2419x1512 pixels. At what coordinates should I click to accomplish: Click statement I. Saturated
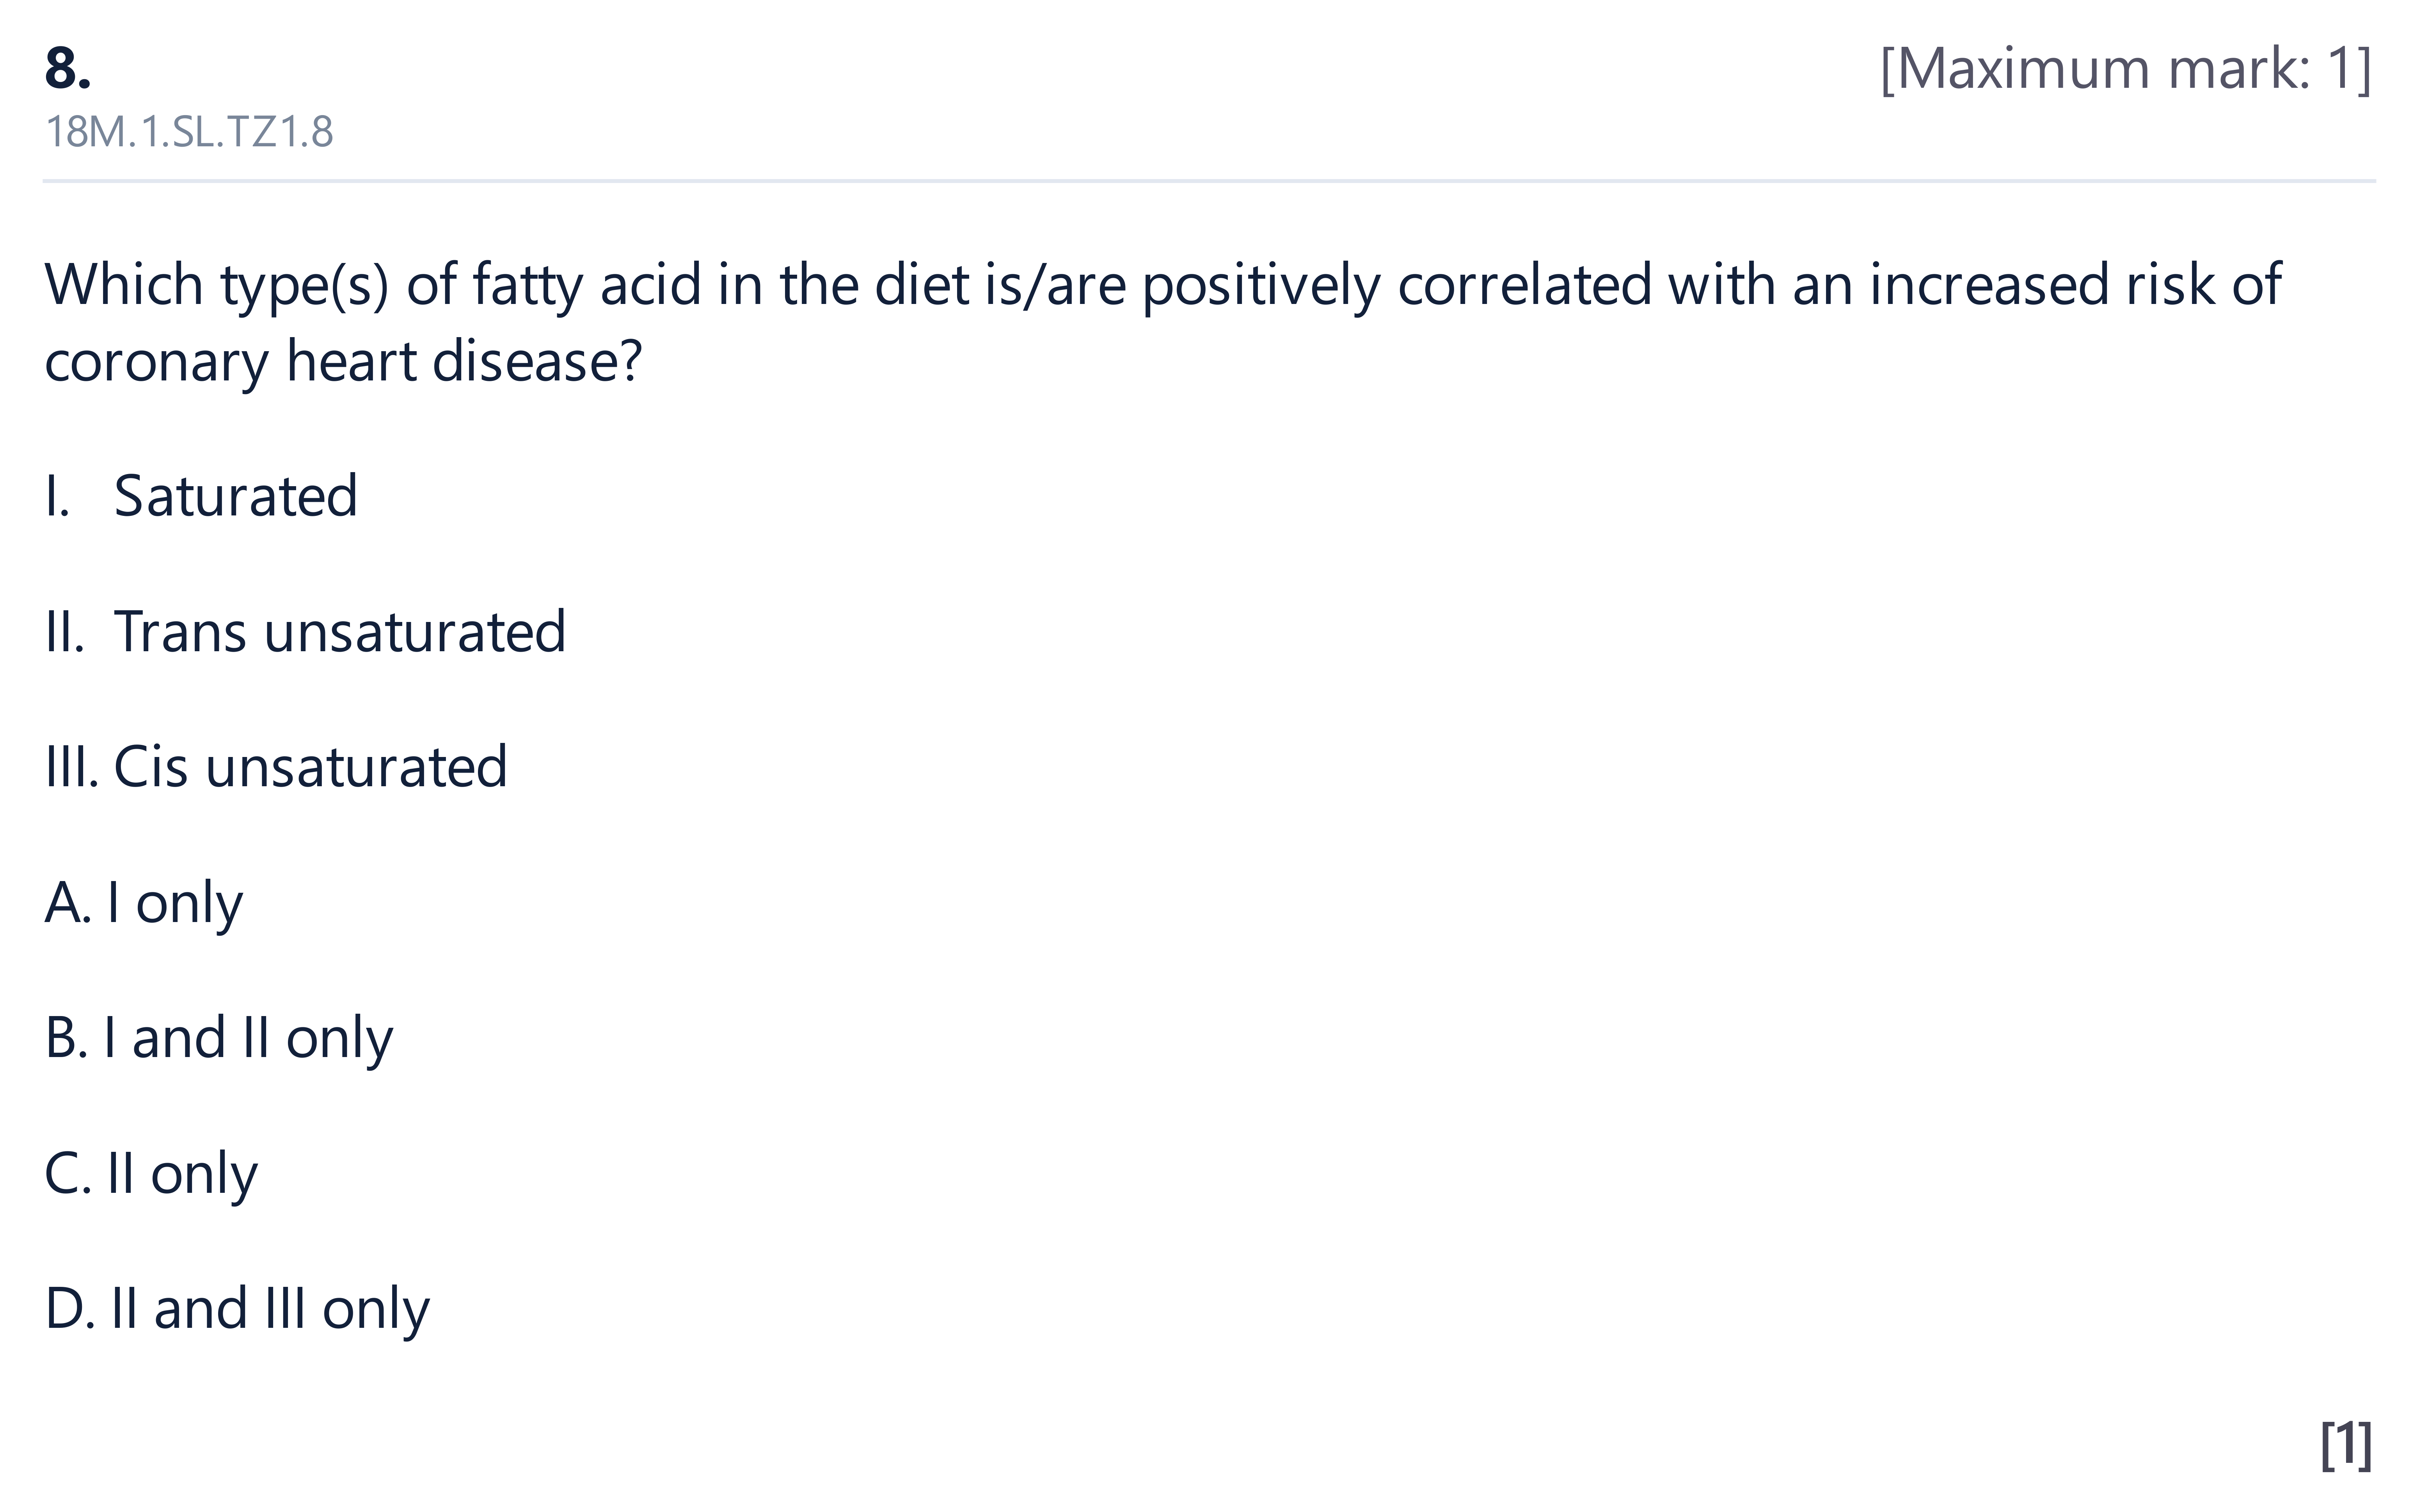click(x=201, y=496)
